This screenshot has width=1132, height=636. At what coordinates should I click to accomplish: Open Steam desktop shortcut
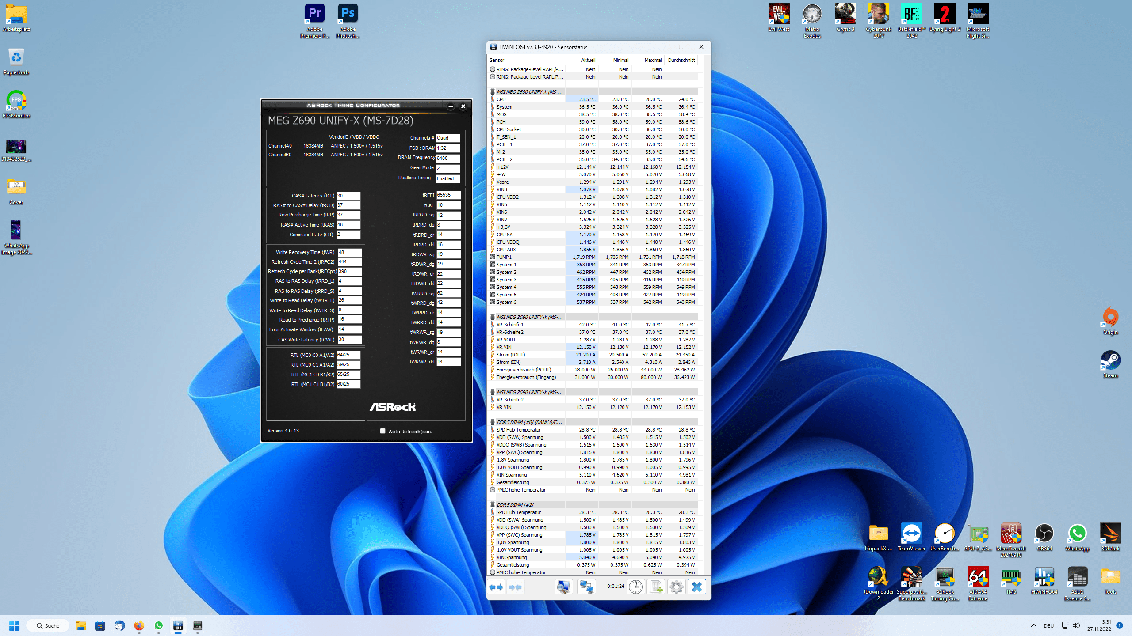1110,364
